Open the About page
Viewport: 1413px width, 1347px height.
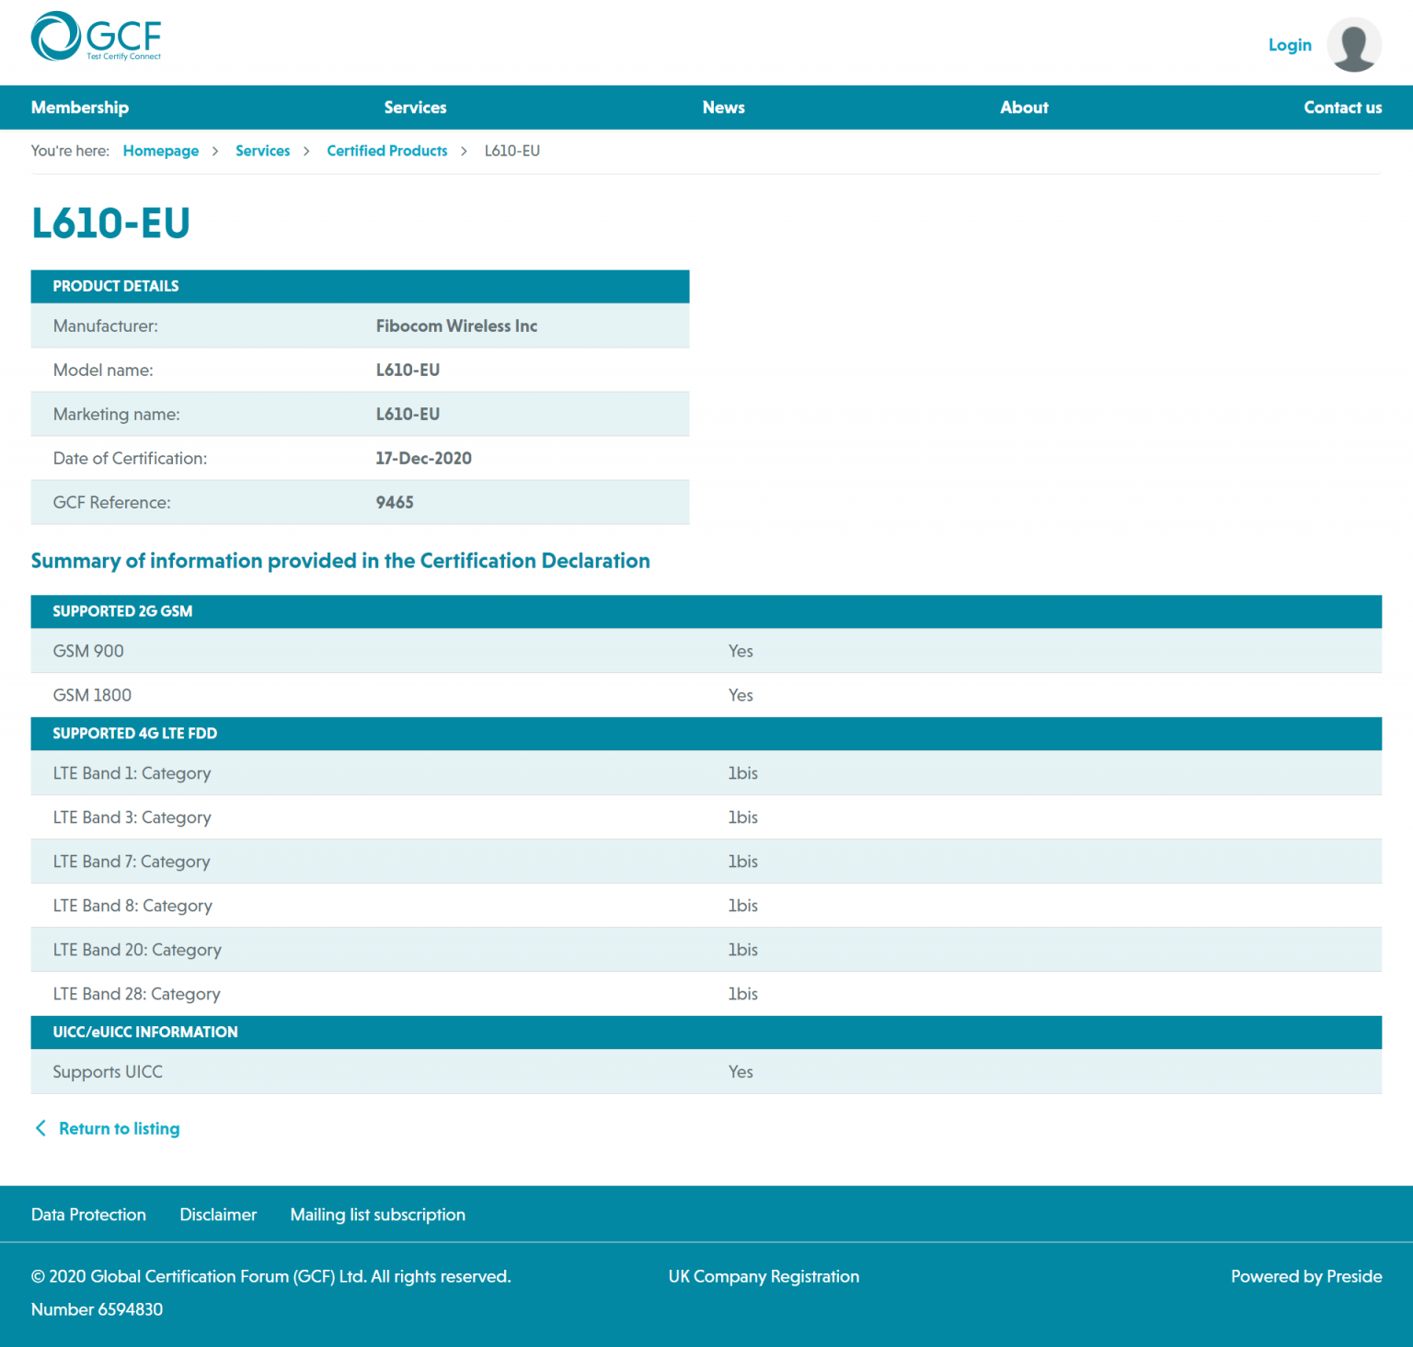1024,108
